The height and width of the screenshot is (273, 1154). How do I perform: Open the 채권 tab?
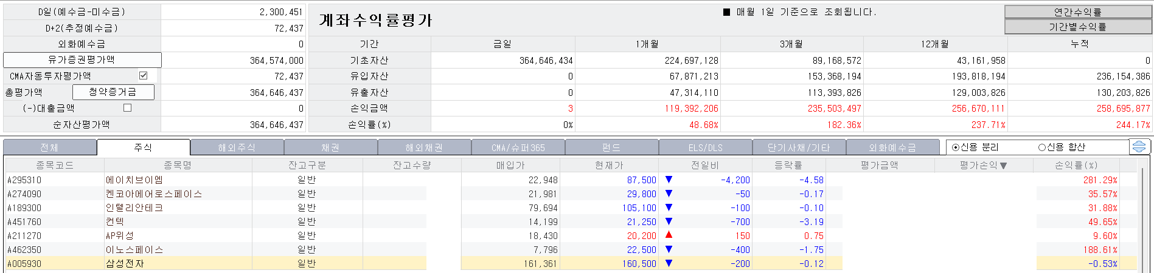tap(331, 147)
